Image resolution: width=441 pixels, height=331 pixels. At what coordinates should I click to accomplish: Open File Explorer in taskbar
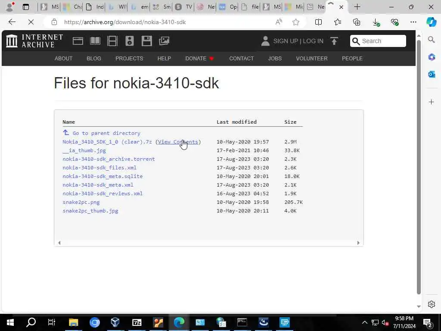click(73, 322)
